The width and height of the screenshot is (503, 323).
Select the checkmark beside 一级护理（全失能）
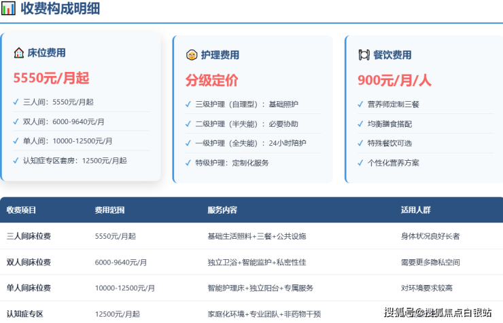188,143
